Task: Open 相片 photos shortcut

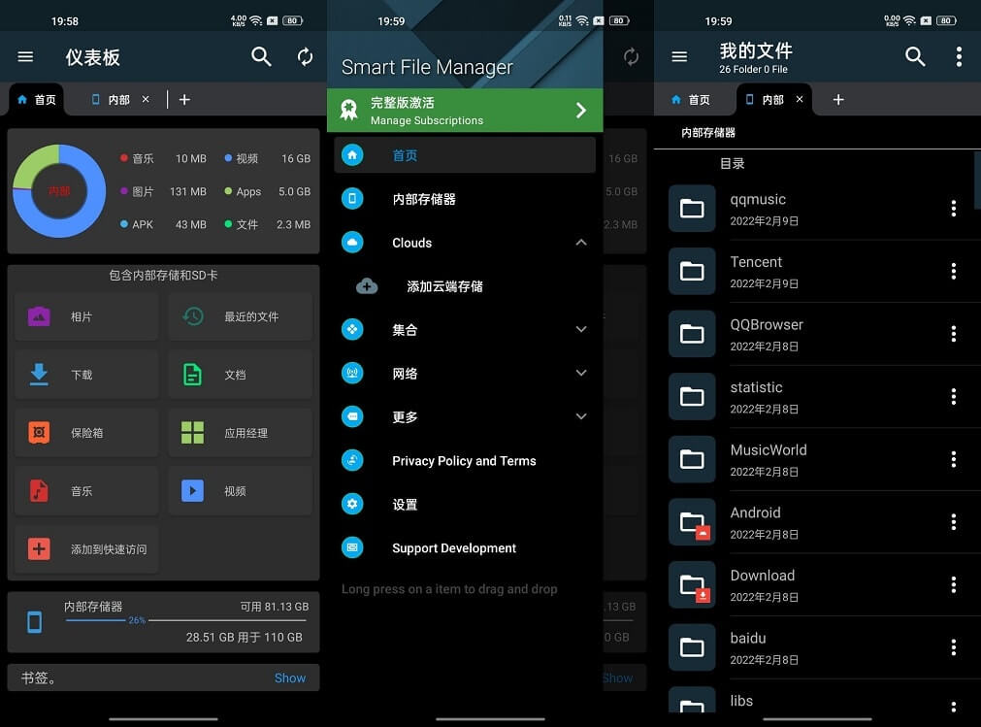Action: click(x=86, y=316)
